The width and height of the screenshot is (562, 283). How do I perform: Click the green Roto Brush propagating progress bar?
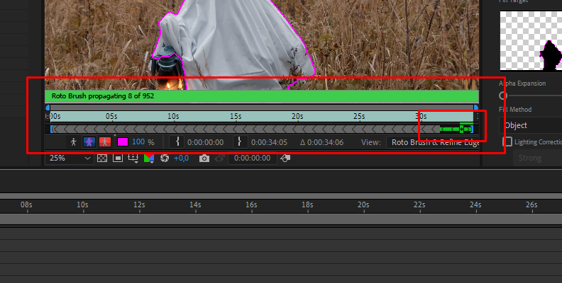262,96
